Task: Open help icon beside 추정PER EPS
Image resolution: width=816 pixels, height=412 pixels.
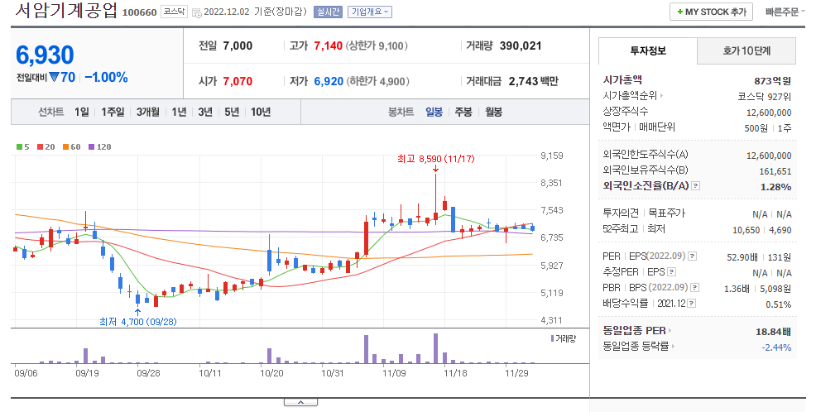Action: point(671,272)
